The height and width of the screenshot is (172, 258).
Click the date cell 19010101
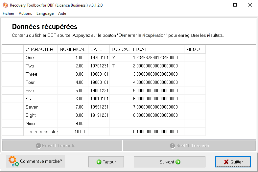click(x=99, y=99)
